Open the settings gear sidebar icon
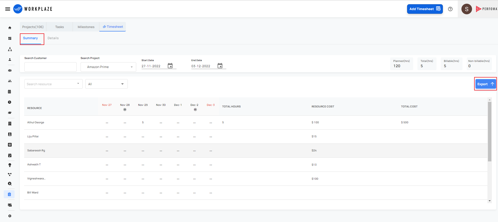This screenshot has height=222, width=498. tap(10, 216)
